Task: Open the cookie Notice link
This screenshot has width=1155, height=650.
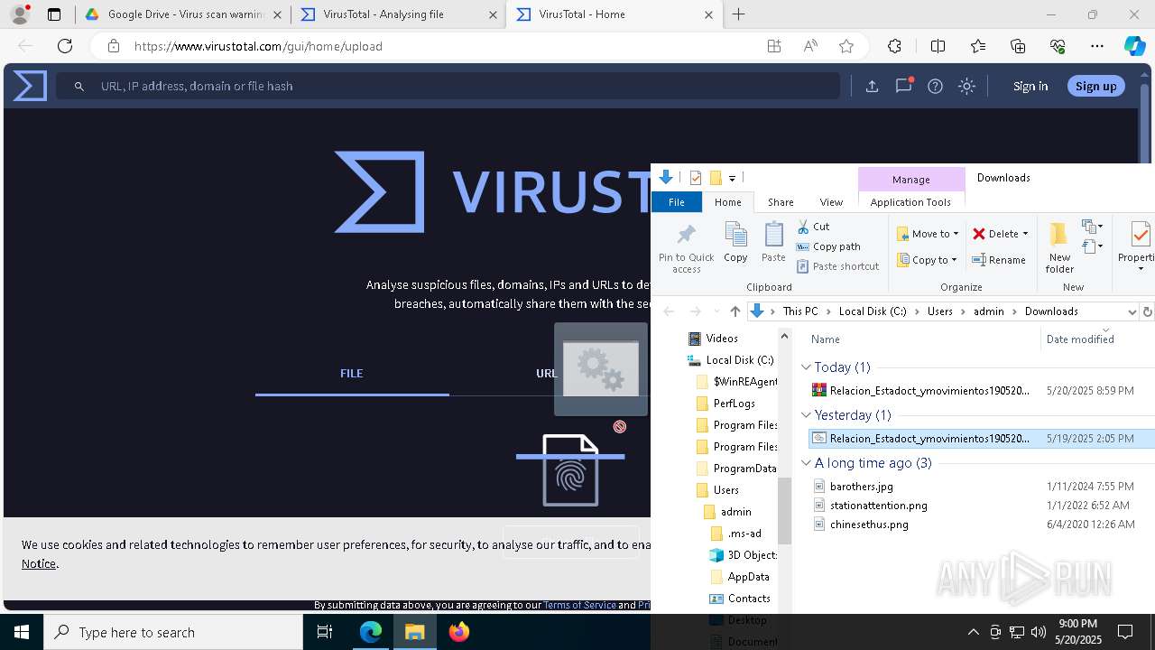Action: tap(39, 563)
